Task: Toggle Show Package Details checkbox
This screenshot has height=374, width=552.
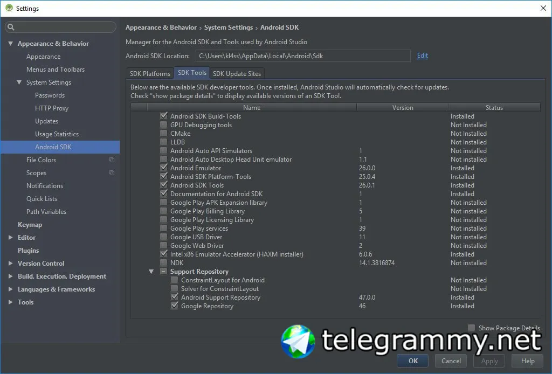Action: click(x=471, y=328)
